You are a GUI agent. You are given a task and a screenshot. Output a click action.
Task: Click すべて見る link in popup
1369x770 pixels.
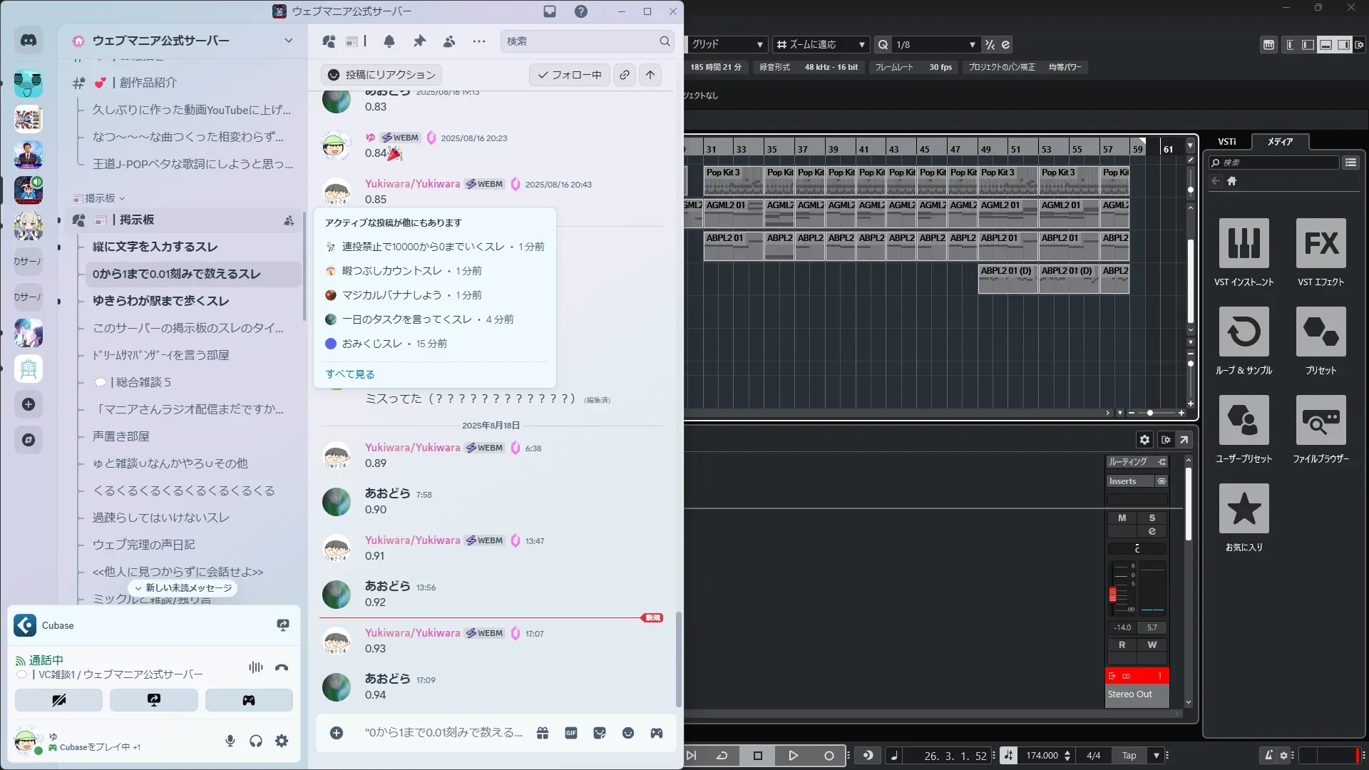(x=349, y=374)
